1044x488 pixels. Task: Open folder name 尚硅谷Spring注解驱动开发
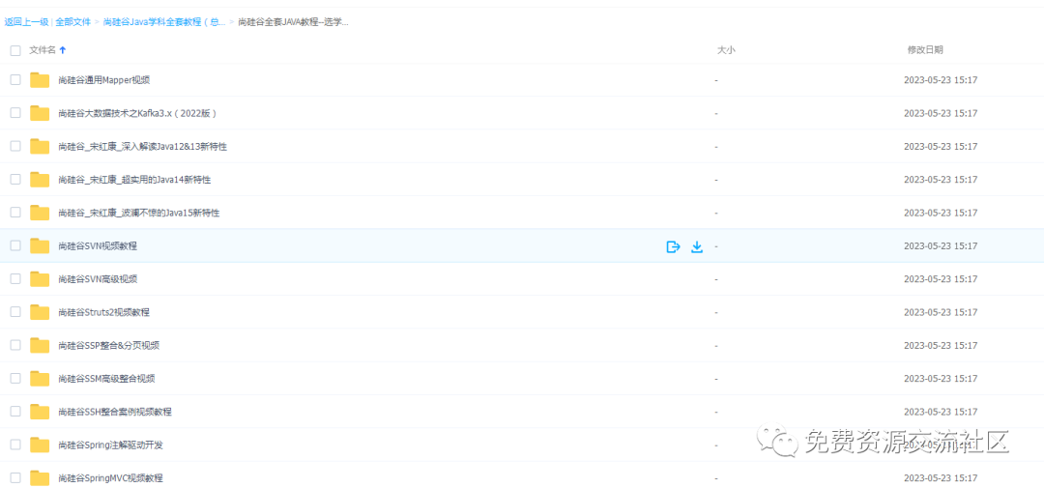pyautogui.click(x=110, y=445)
